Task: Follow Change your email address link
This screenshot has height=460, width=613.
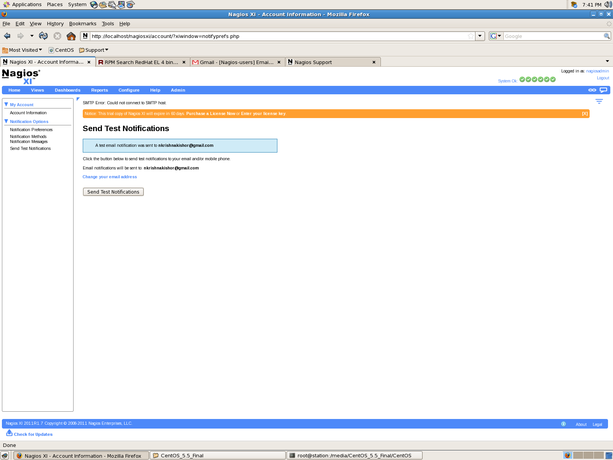Action: (x=110, y=177)
